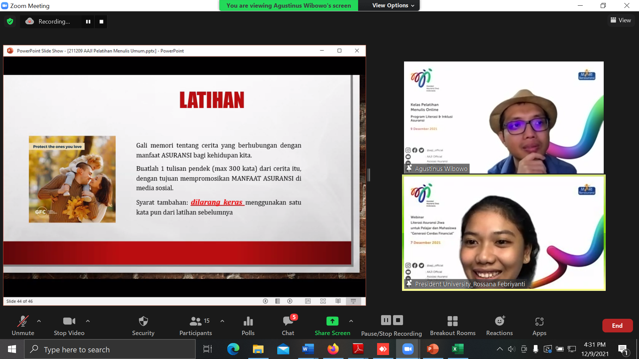The height and width of the screenshot is (359, 639).
Task: Expand audio options arrow next to Unmute
Action: 39,321
